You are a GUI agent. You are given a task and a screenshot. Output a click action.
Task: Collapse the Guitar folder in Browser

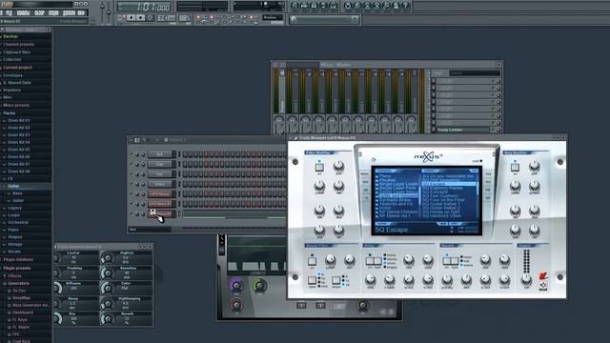[x=13, y=186]
